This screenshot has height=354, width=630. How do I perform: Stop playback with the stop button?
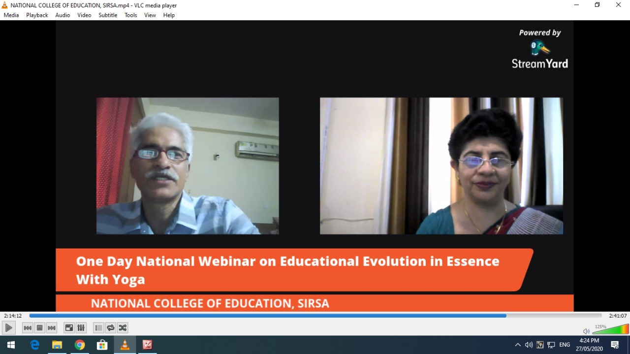[39, 328]
